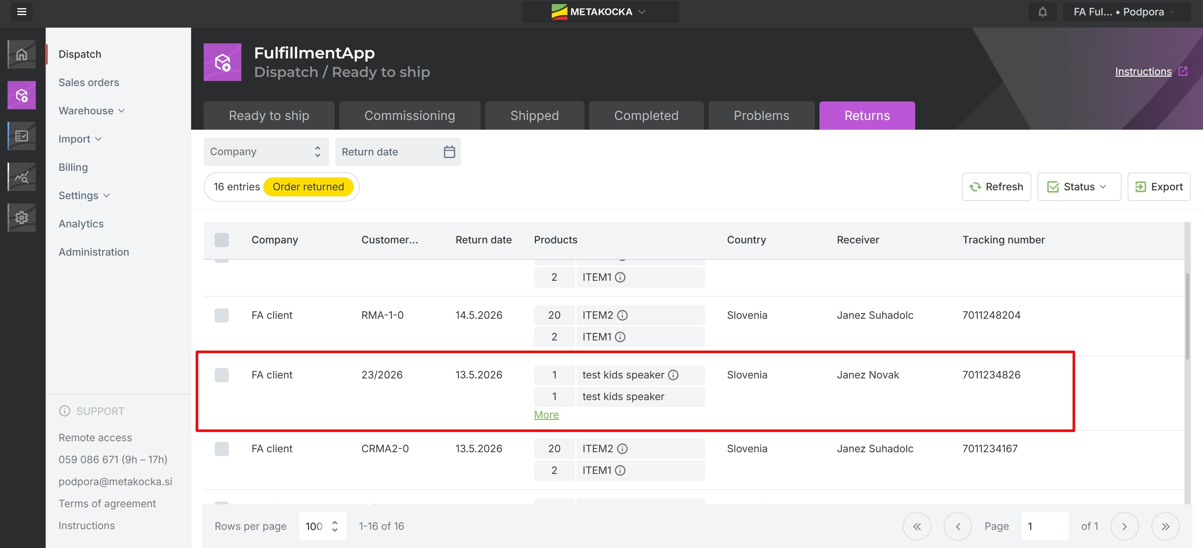This screenshot has width=1203, height=548.
Task: Toggle select-all checkbox in table header
Action: [221, 240]
